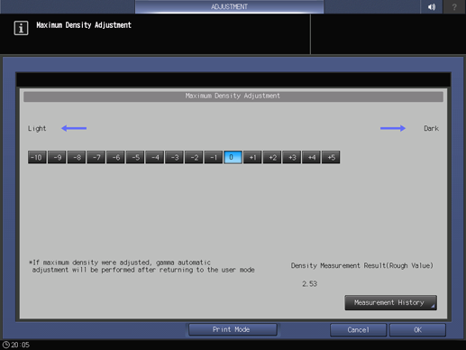Choose the -3 density value

click(174, 157)
